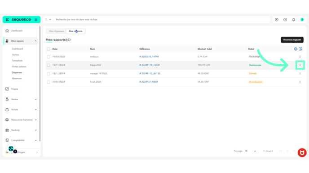Open Tâches in the sidebar
This screenshot has width=309, height=173.
[x=15, y=55]
